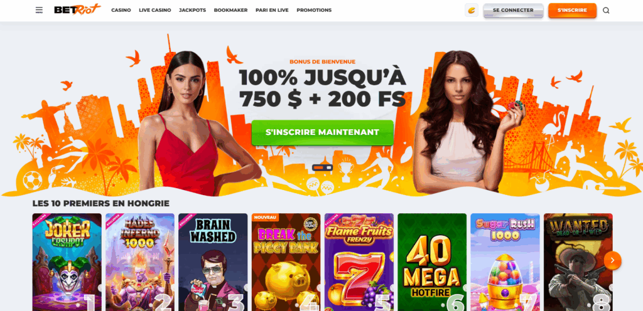Launch the Break the Piggy Bank game
The width and height of the screenshot is (643, 311).
[286, 262]
